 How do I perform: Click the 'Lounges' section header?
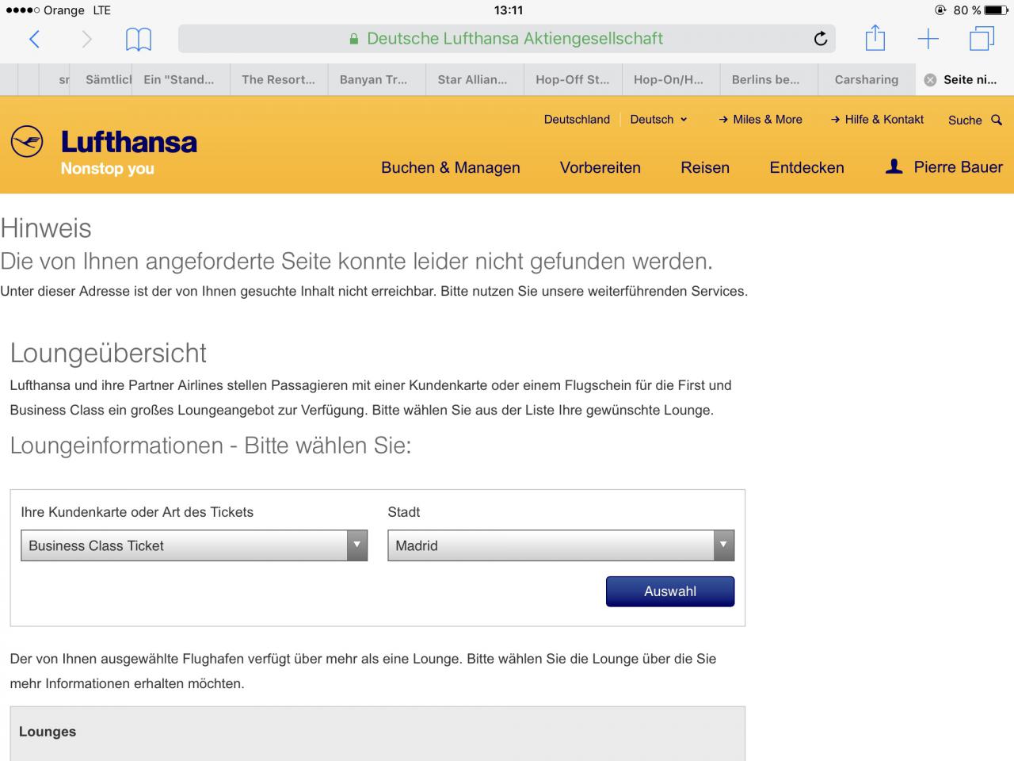pyautogui.click(x=48, y=732)
